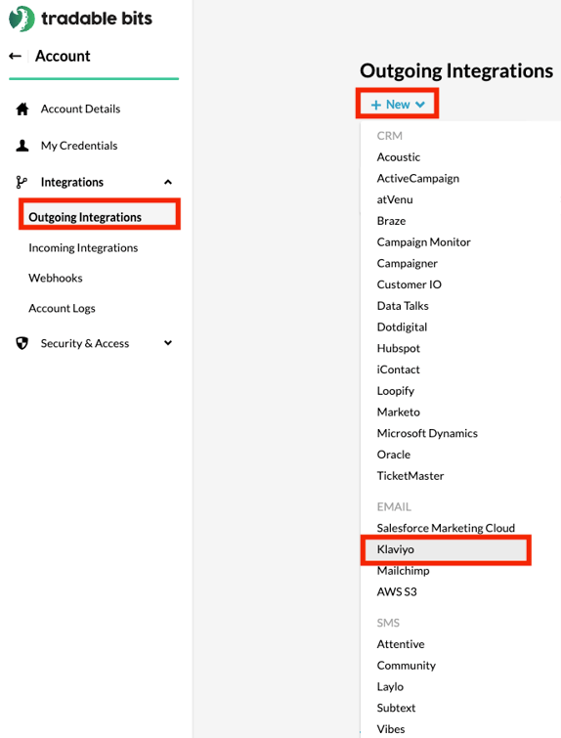Go to Incoming Integrations page
The height and width of the screenshot is (738, 561).
pos(83,247)
